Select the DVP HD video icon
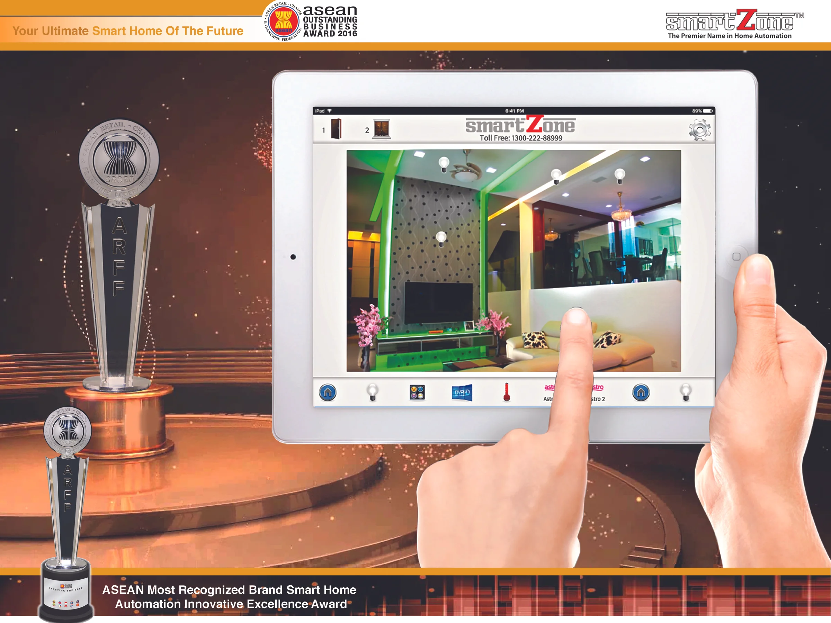 [462, 392]
